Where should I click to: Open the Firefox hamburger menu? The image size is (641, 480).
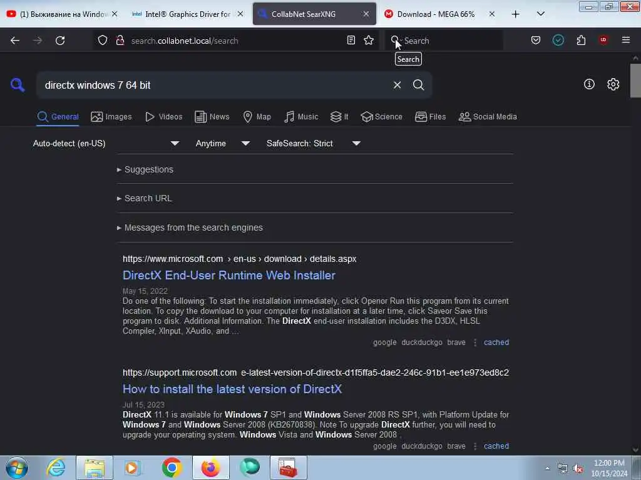[626, 40]
